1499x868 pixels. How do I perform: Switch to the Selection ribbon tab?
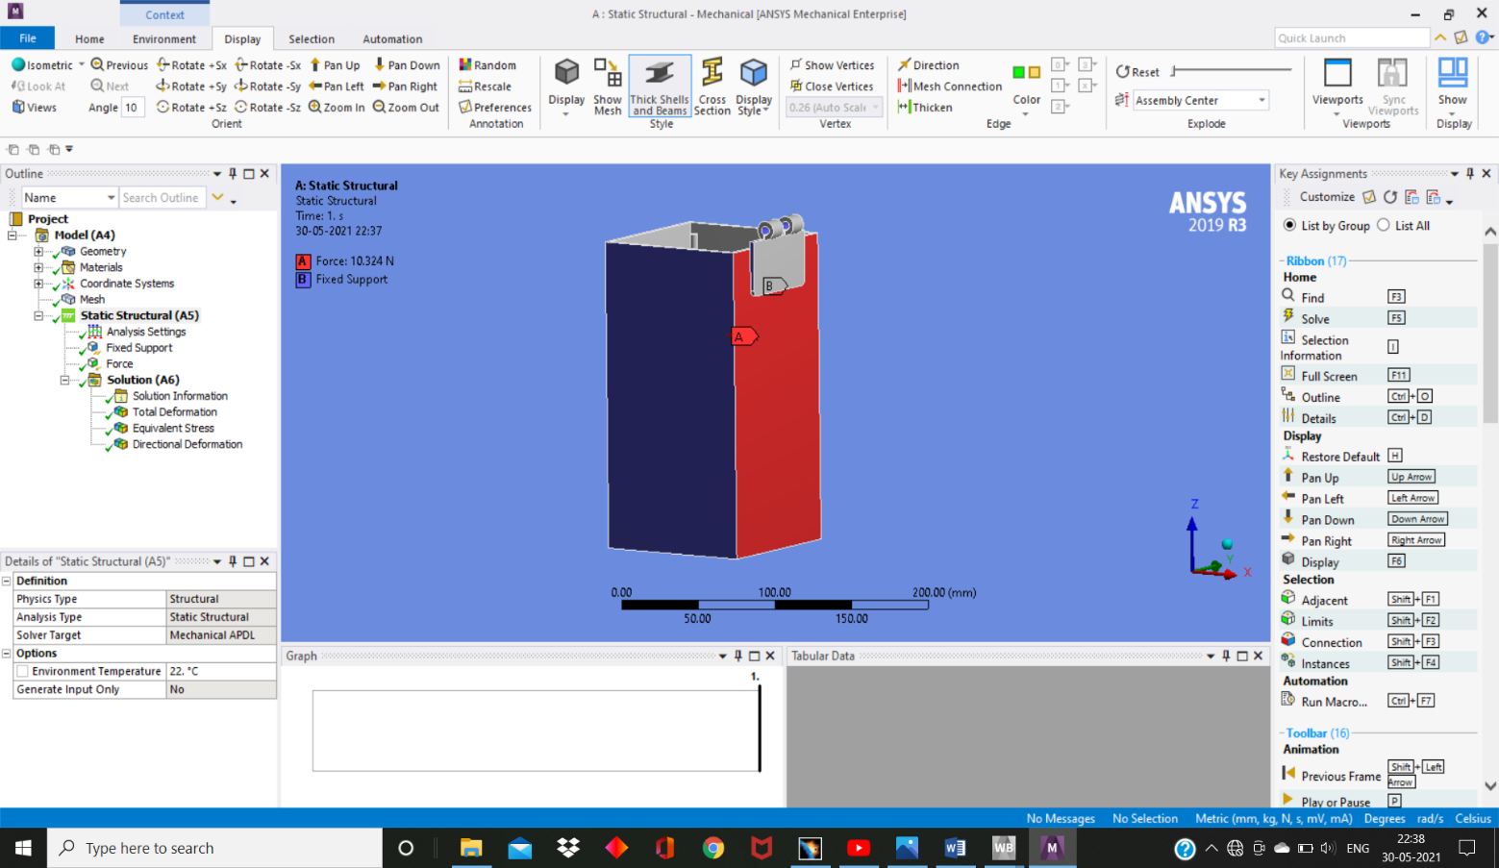coord(312,39)
